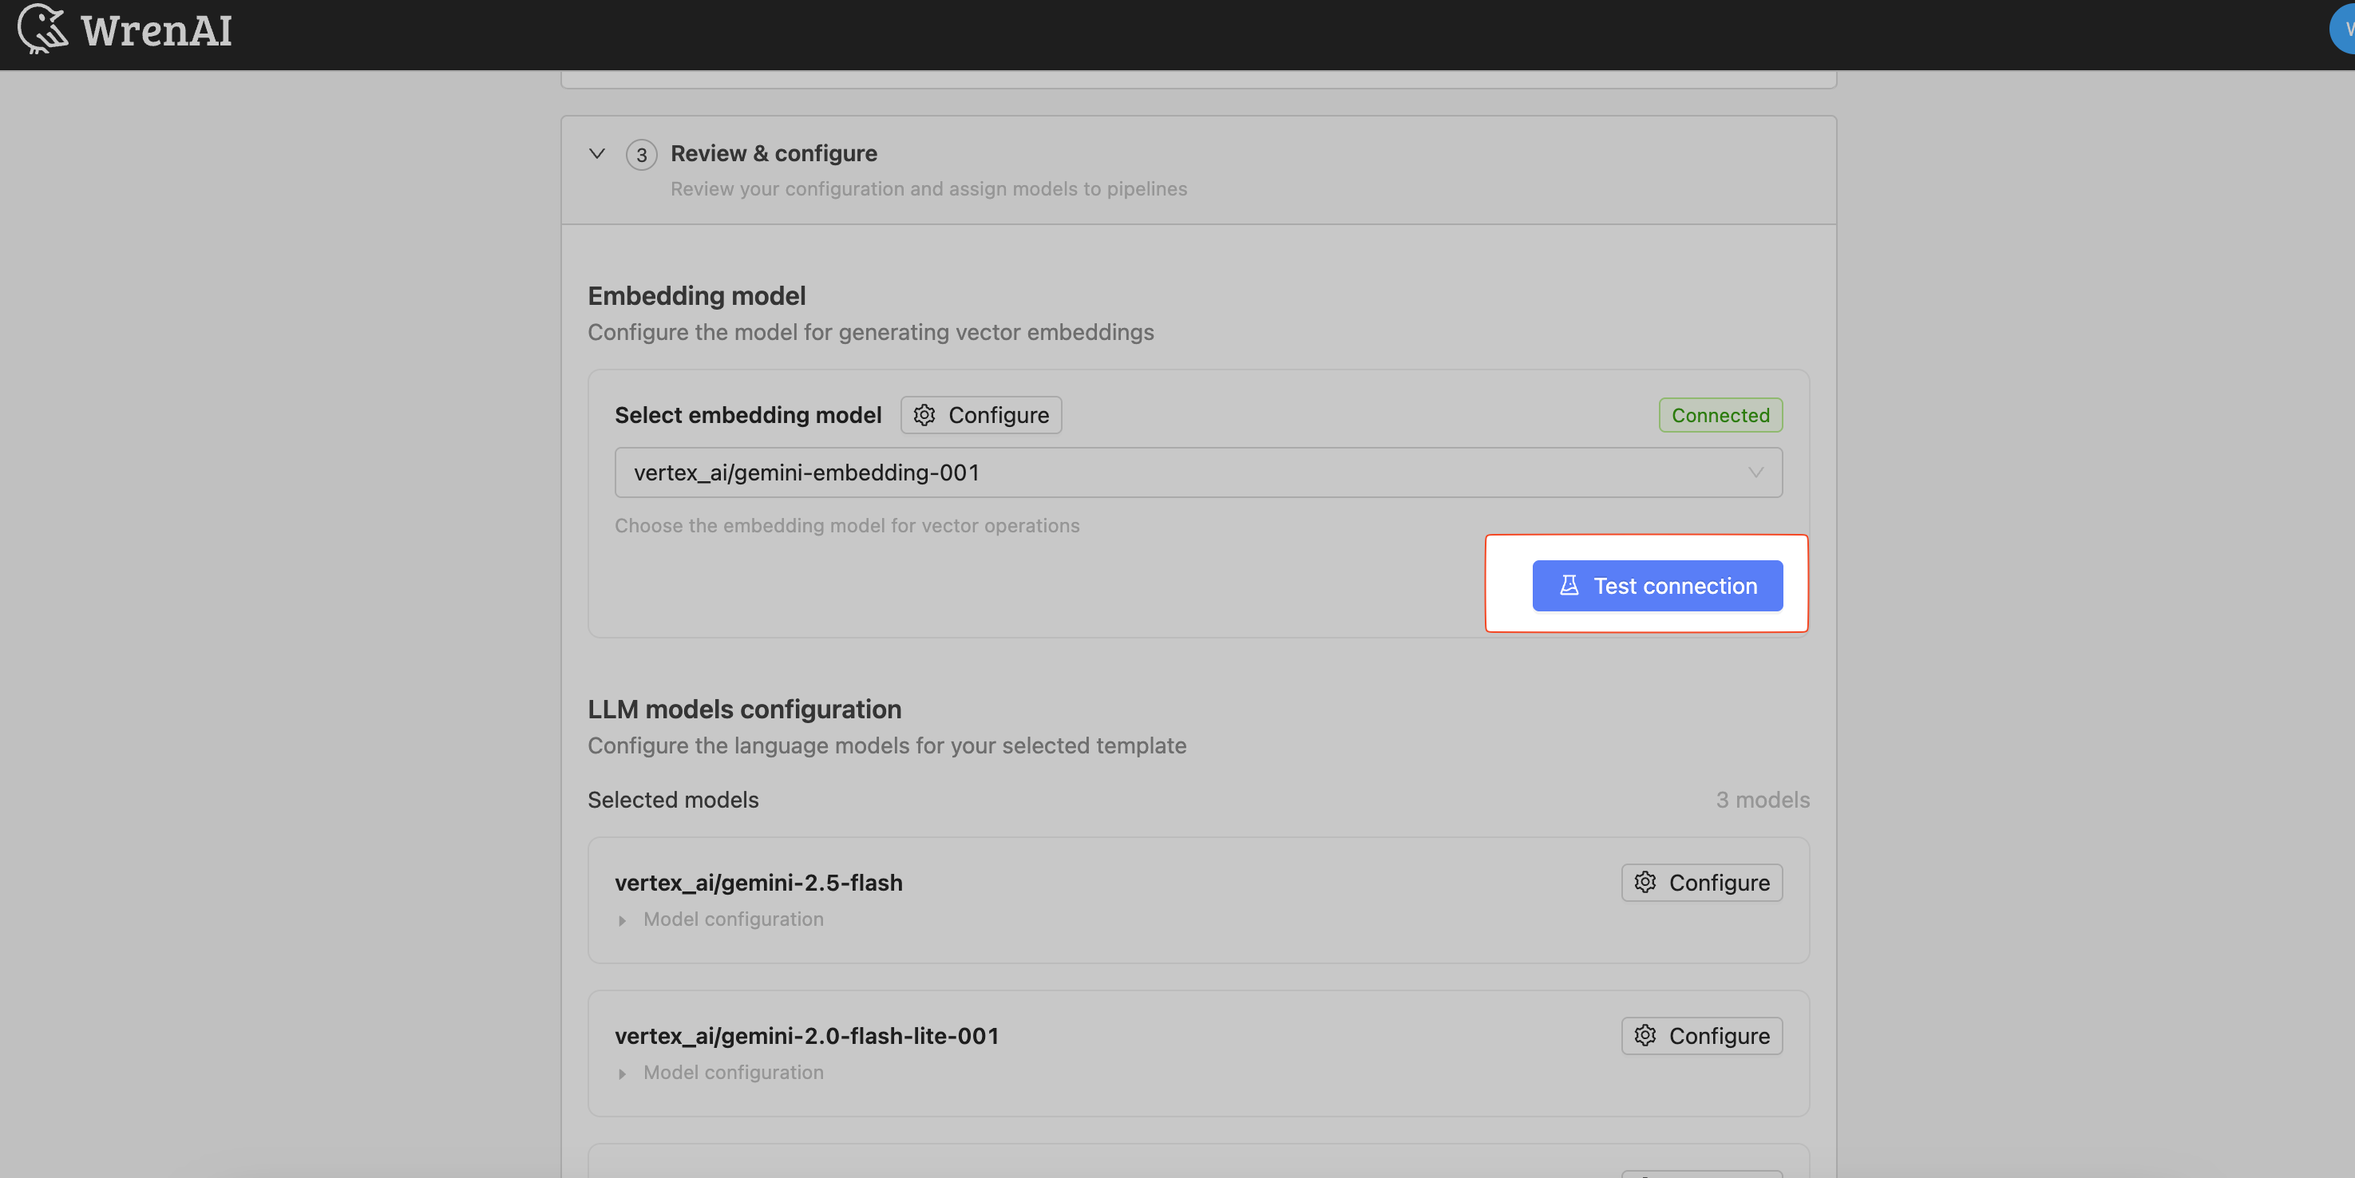Screen dimensions: 2355x1178
Task: Click the WrenAI owl logo
Action: click(43, 28)
